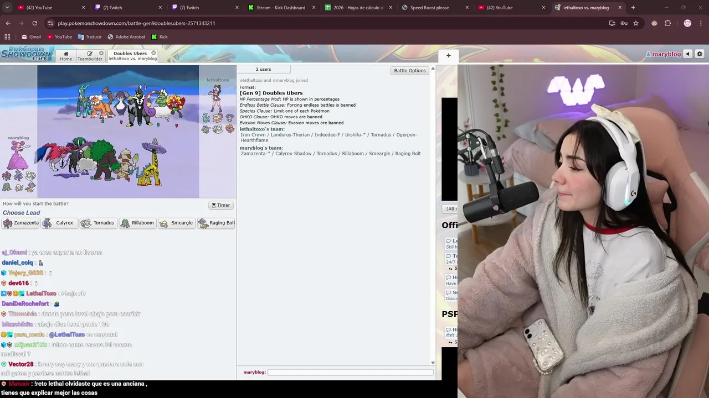Select the Doubles Ubers battle tab
The width and height of the screenshot is (709, 398).
[129, 56]
